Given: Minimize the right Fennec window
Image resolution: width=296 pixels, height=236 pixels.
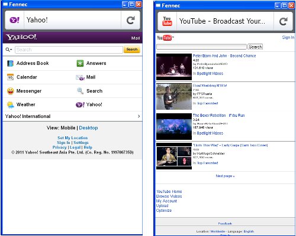Looking at the screenshot, I should pos(278,5).
